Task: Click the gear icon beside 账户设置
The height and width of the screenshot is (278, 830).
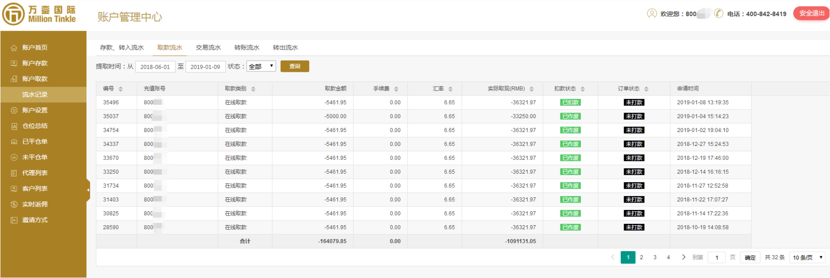Action: pyautogui.click(x=14, y=110)
